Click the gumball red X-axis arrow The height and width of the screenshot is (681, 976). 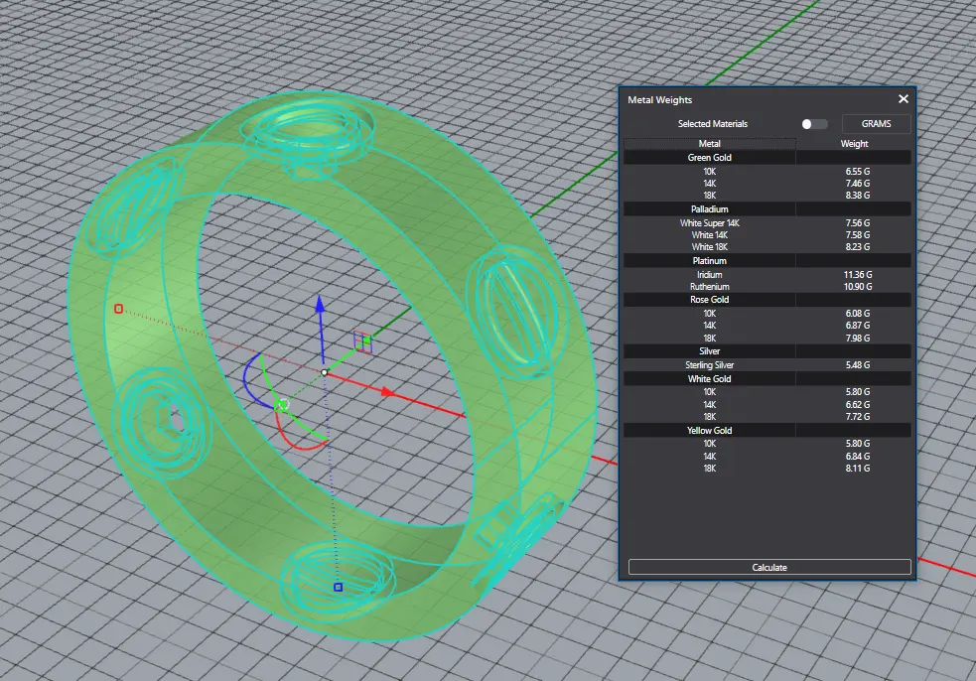387,391
